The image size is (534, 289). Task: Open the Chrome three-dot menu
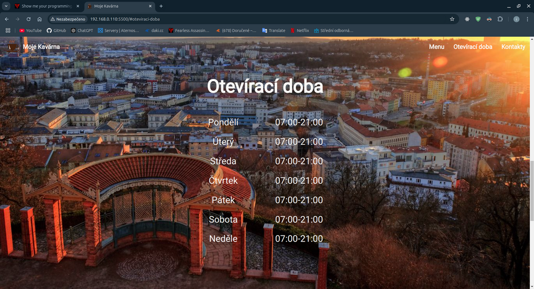(x=528, y=19)
